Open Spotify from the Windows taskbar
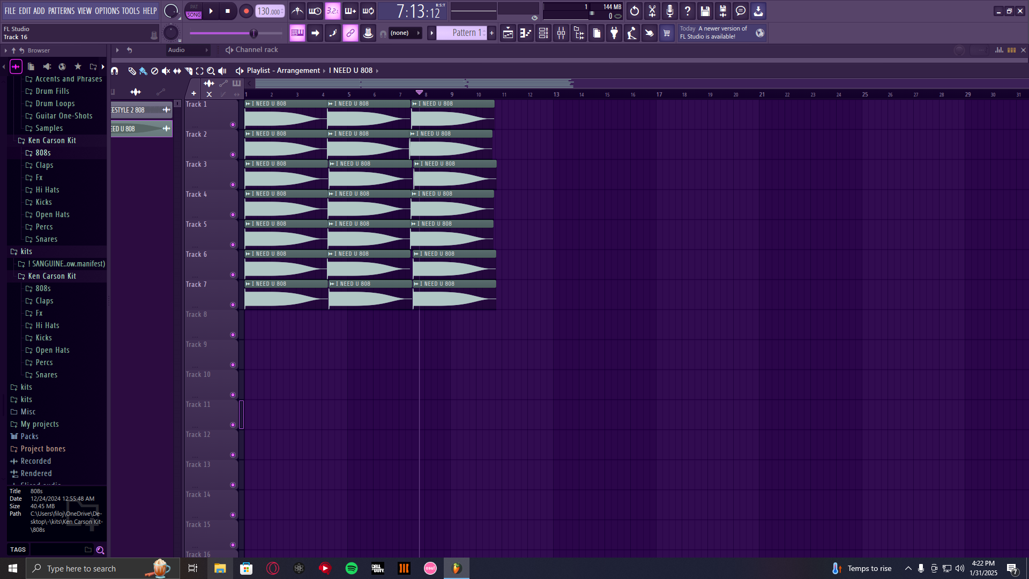This screenshot has width=1029, height=579. coord(352,568)
